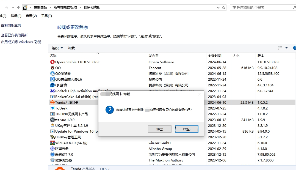Select the QQ拼音输入法6.6 icon
The width and height of the screenshot is (296, 170).
[52, 79]
